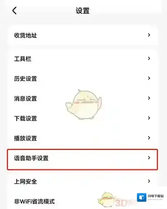Image resolution: width=167 pixels, height=209 pixels.
Task: Go back using the top-left arrow
Action: [15, 11]
